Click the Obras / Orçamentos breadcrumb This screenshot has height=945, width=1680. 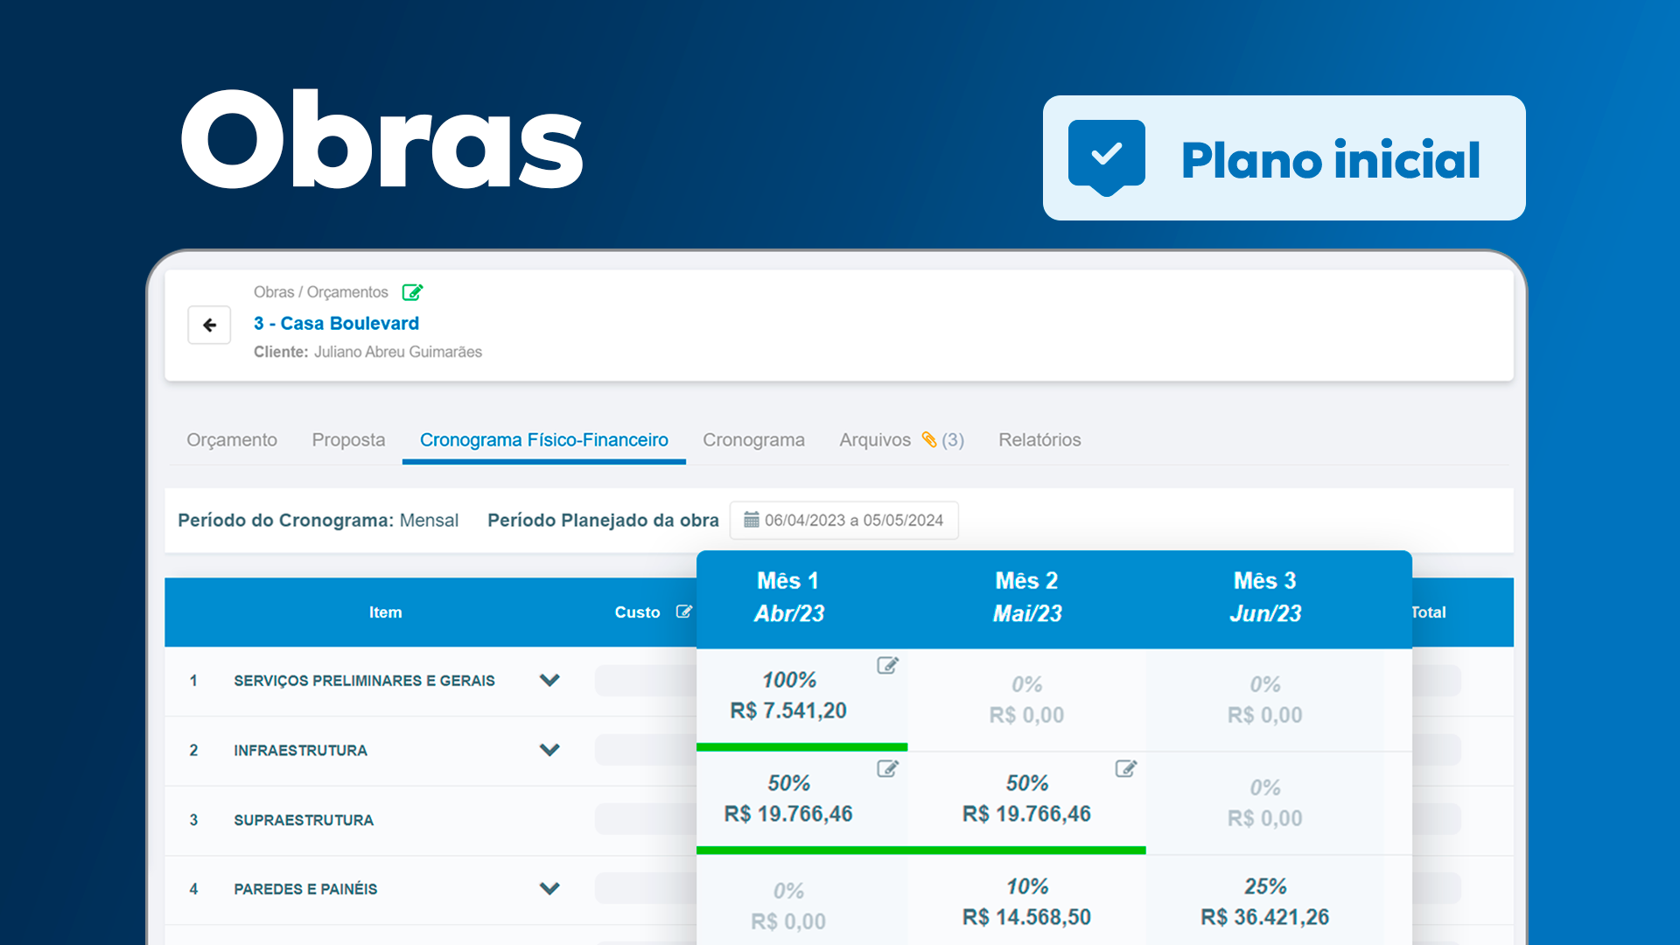(x=320, y=292)
